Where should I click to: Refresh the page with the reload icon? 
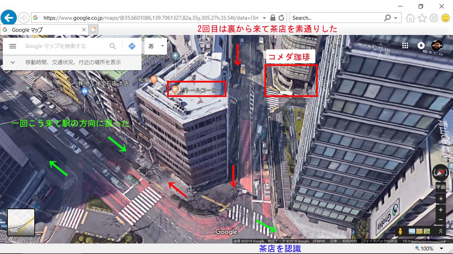(x=281, y=18)
